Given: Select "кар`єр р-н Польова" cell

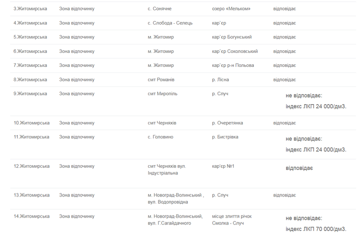Looking at the screenshot, I should [x=233, y=66].
